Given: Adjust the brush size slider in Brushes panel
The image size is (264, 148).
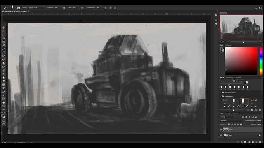Looking at the screenshot, I should [229, 84].
